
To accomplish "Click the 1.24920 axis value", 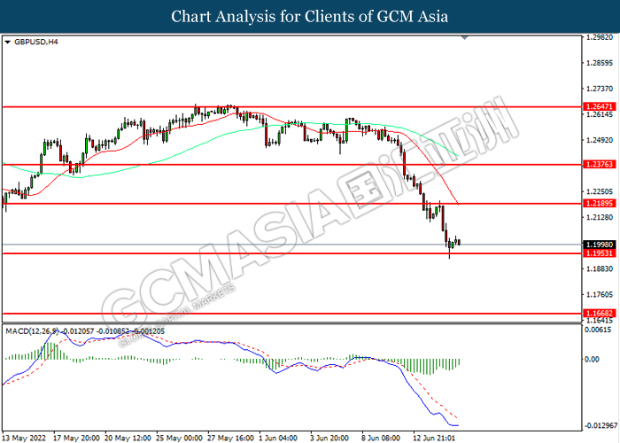I will 600,140.
